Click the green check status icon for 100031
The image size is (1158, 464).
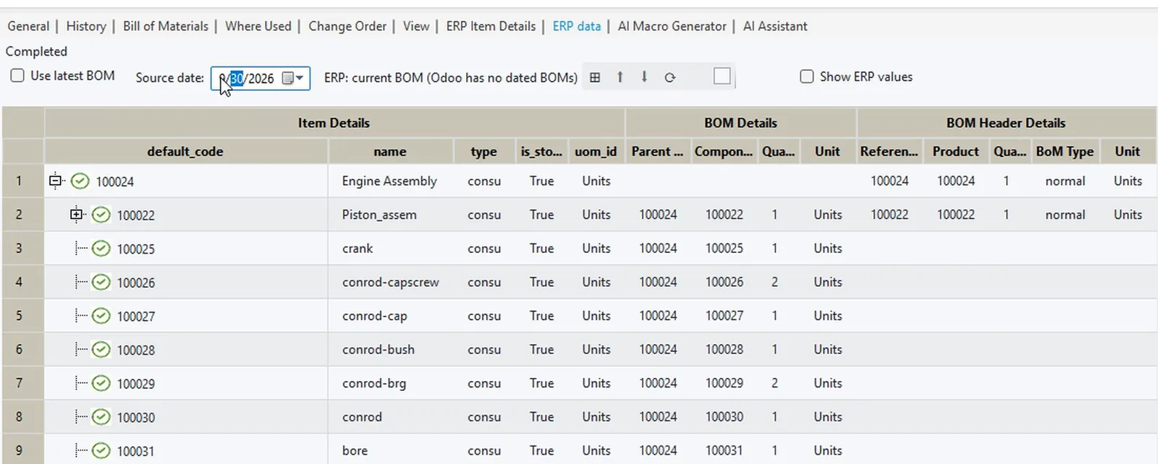(x=101, y=451)
